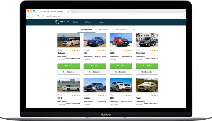Read review of the Peugeot 308

[95, 72]
